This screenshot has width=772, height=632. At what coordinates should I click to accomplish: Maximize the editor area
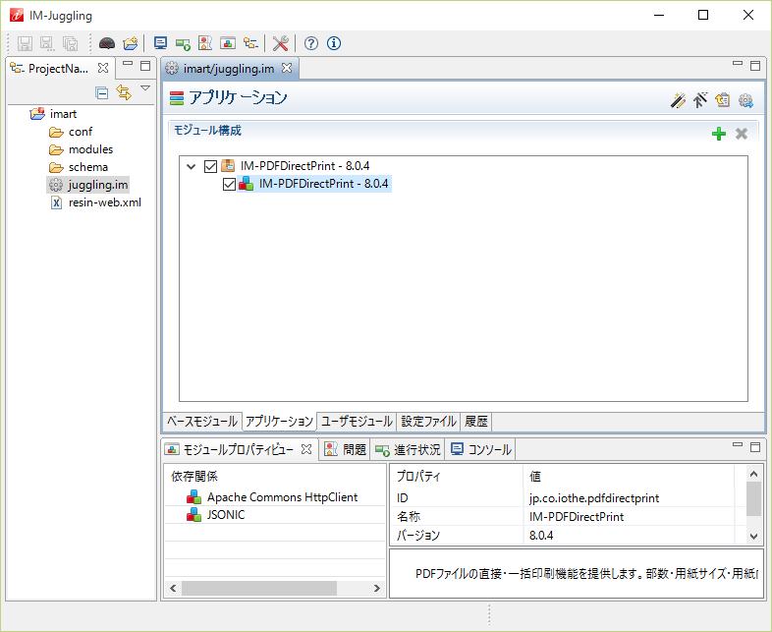(755, 66)
